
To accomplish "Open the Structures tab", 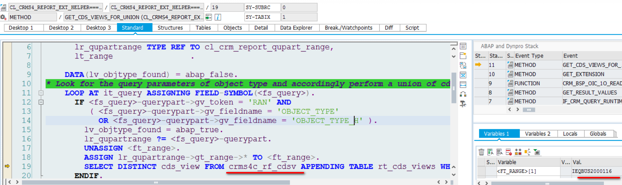I will (170, 28).
